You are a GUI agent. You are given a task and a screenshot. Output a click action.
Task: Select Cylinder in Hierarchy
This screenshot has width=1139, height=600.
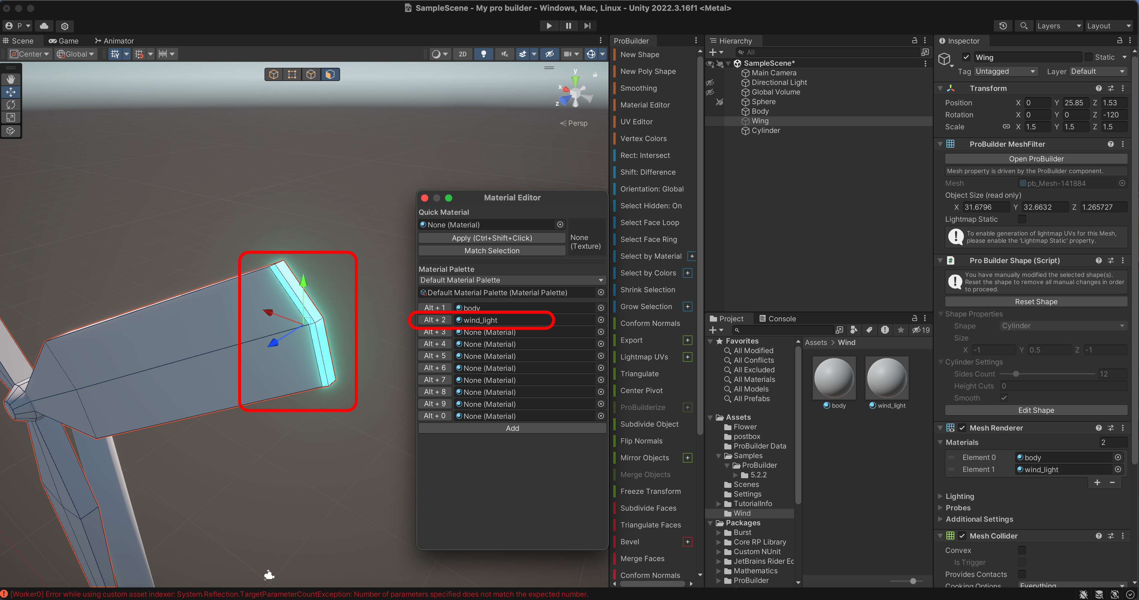pyautogui.click(x=765, y=130)
